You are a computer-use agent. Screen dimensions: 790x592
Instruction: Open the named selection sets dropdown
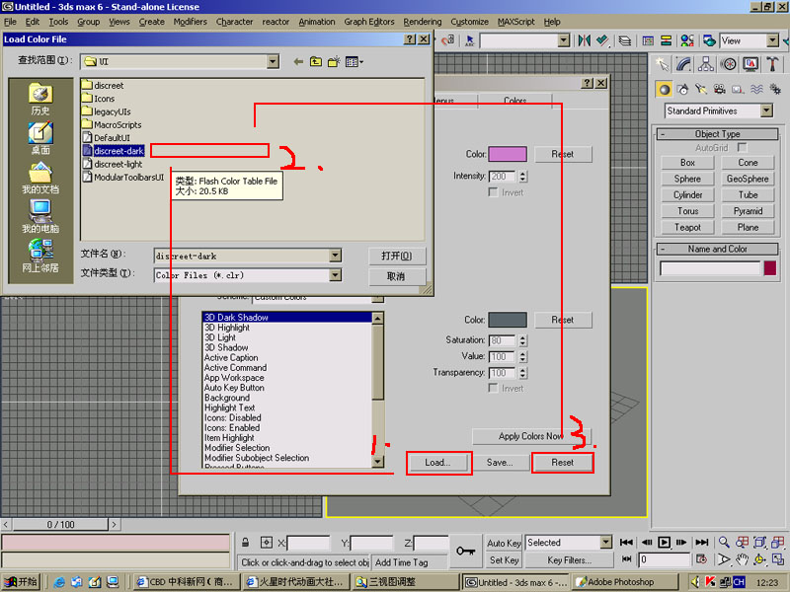pyautogui.click(x=564, y=40)
